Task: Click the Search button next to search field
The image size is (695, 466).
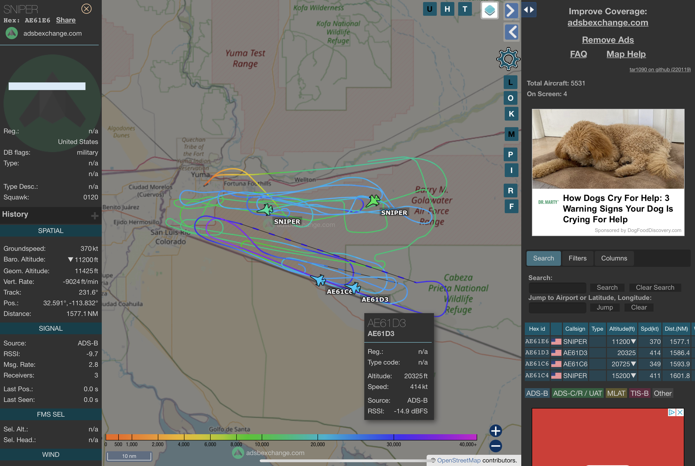Action: coord(607,288)
